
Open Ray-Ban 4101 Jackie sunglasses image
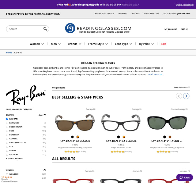(x=167, y=123)
